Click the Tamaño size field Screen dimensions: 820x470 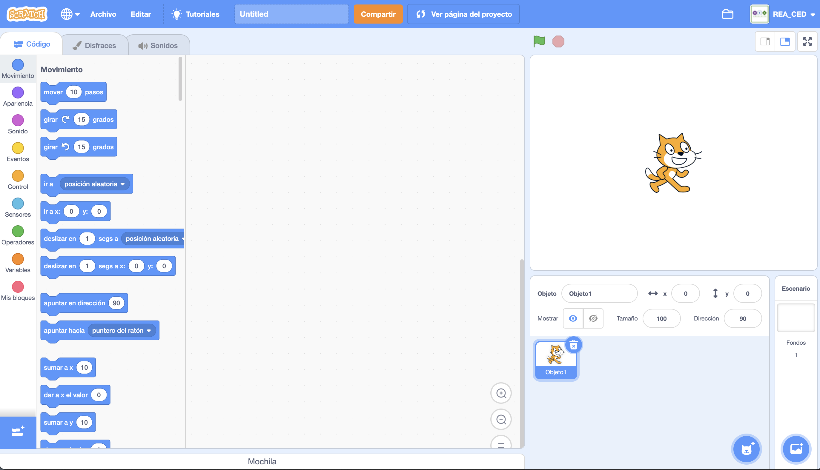click(x=661, y=319)
